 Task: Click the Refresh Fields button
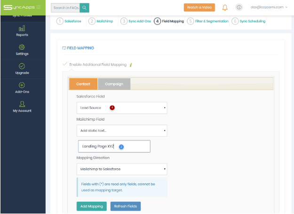point(126,206)
